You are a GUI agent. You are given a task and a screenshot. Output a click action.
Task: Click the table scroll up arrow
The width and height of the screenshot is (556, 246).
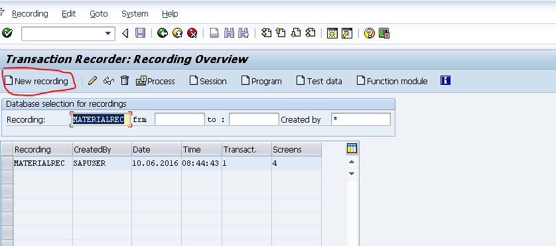click(352, 162)
